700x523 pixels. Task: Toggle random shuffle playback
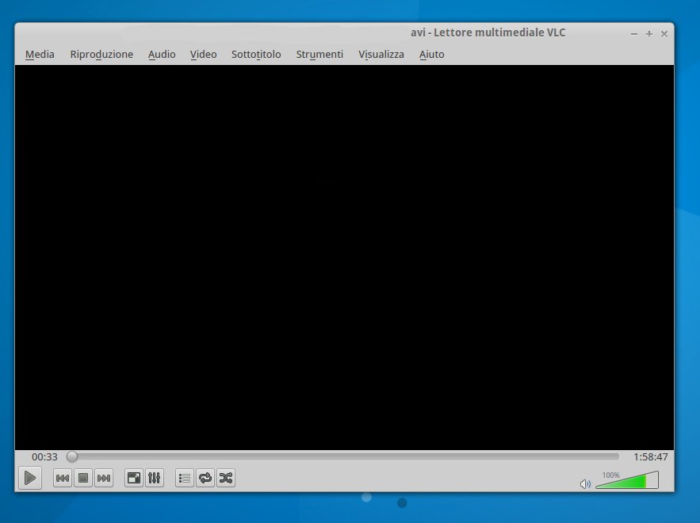[226, 478]
